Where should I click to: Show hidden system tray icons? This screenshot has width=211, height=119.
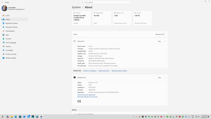click(x=134, y=117)
